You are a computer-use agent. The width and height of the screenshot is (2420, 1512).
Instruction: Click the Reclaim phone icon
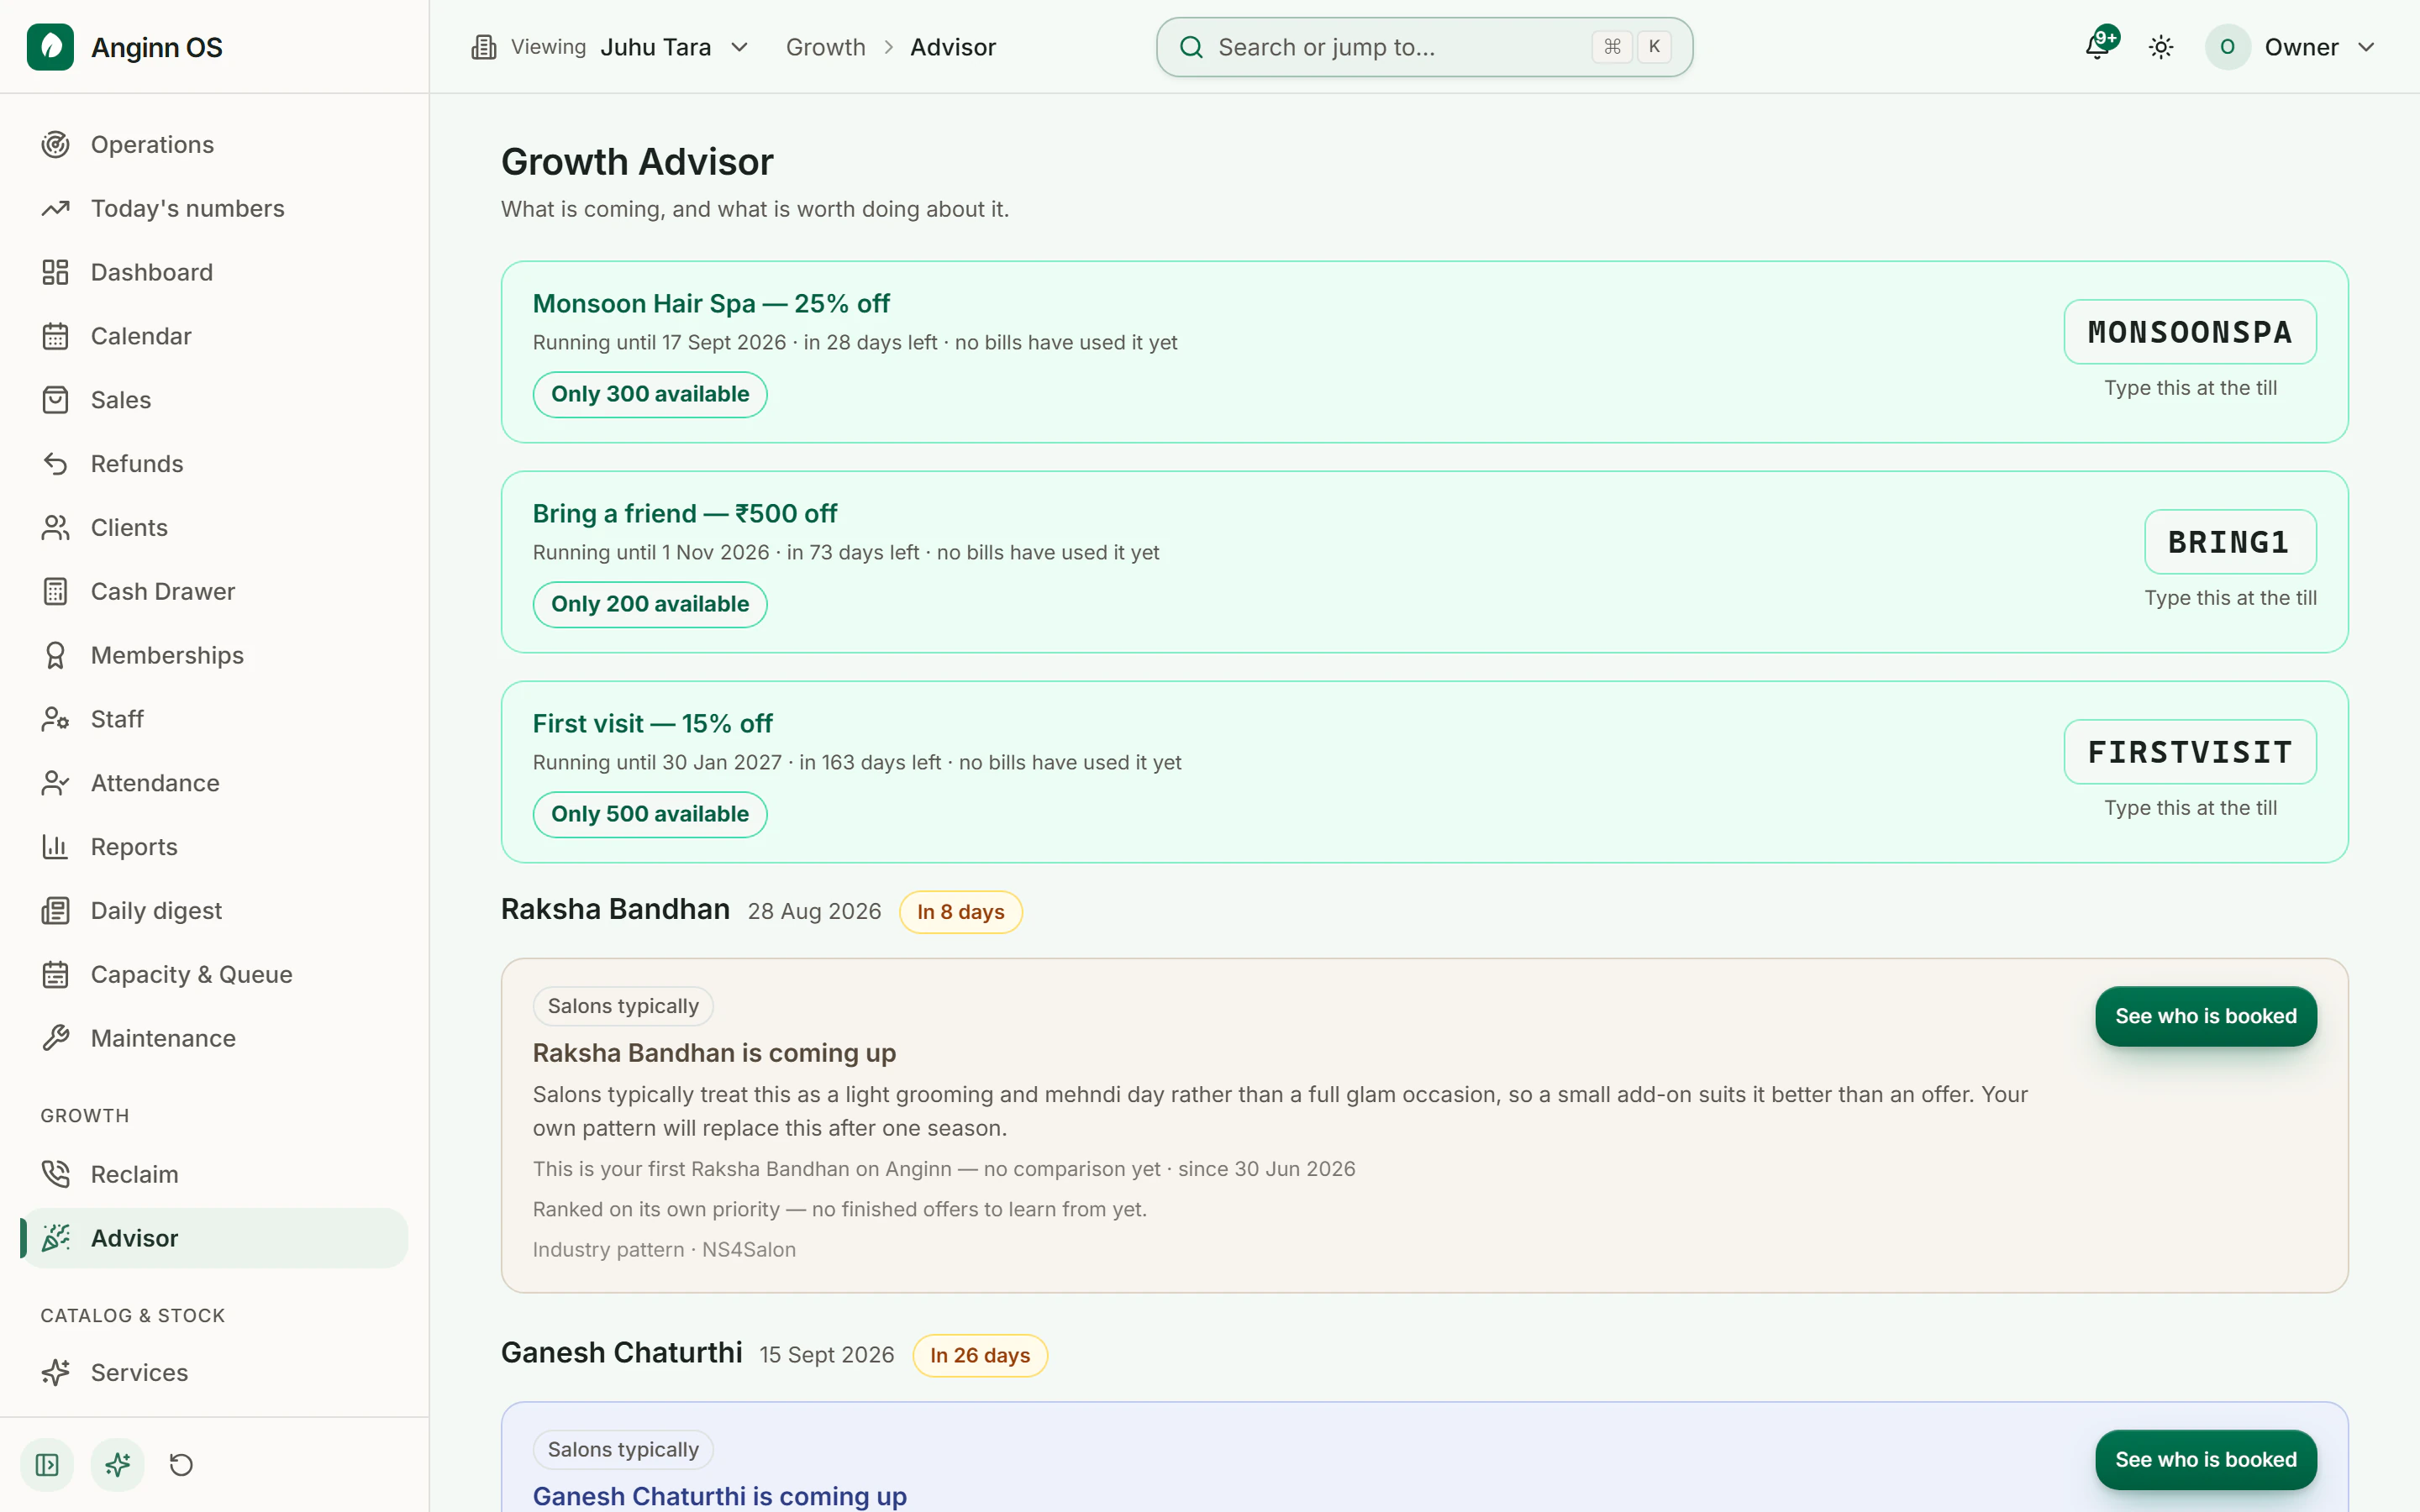point(55,1174)
